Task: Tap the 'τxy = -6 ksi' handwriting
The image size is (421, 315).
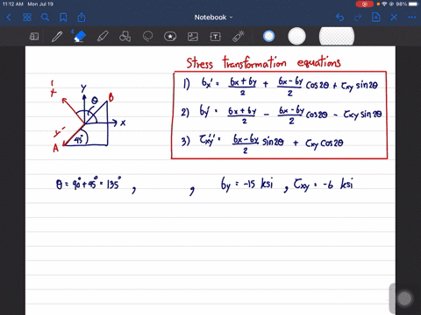Action: click(x=324, y=185)
